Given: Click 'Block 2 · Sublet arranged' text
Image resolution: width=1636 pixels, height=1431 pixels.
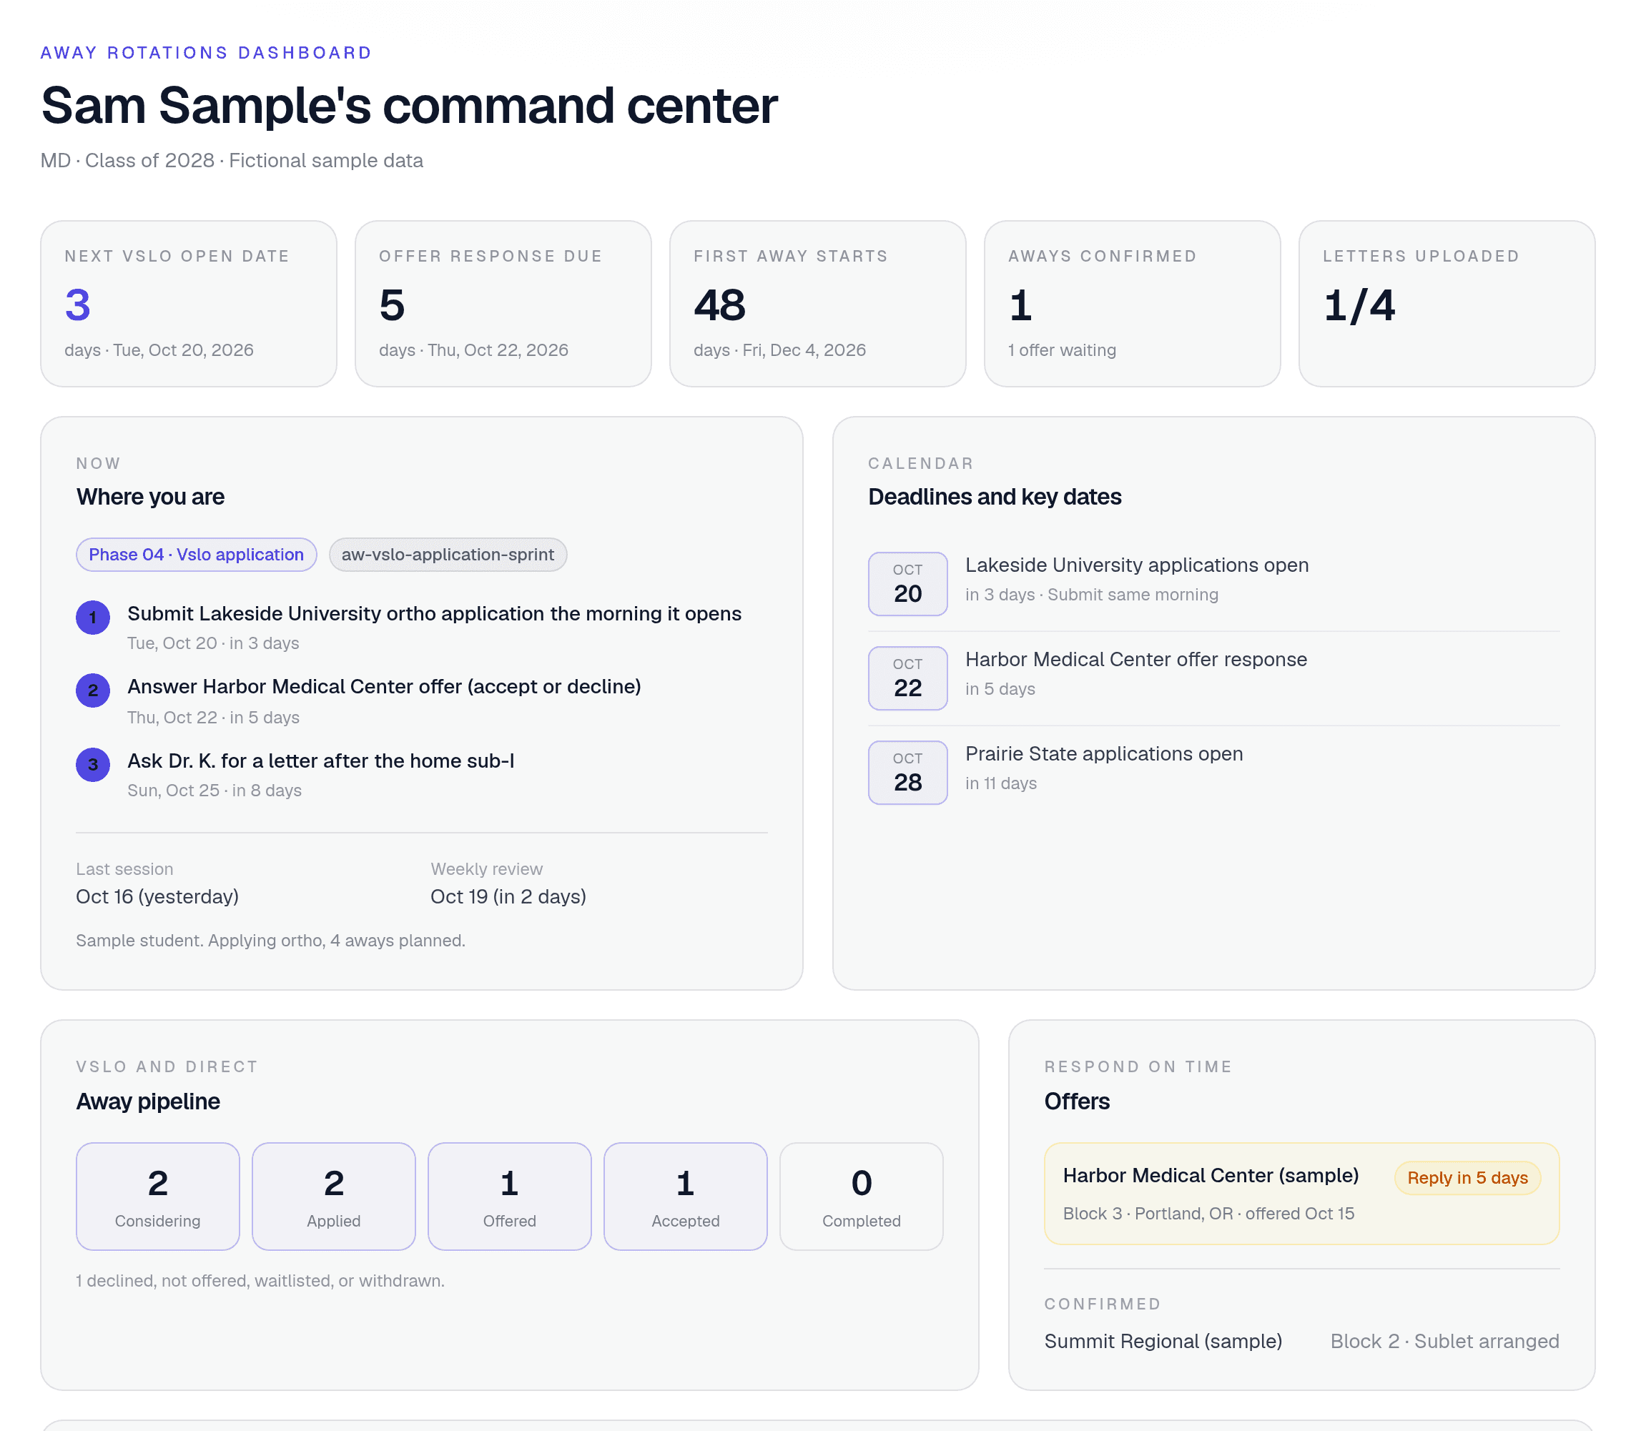Looking at the screenshot, I should point(1444,1341).
